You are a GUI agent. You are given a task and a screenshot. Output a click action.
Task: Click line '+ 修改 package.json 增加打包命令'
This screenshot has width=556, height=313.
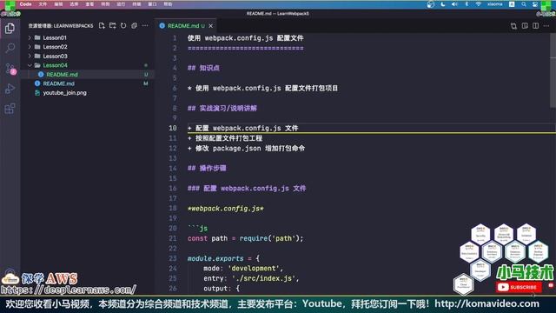click(246, 149)
